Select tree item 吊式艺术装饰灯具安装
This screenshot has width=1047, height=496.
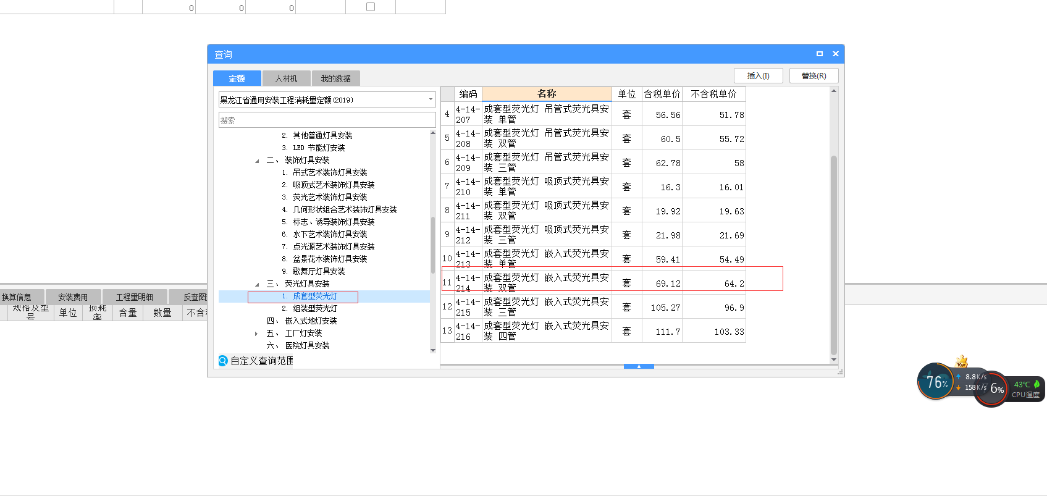(330, 172)
